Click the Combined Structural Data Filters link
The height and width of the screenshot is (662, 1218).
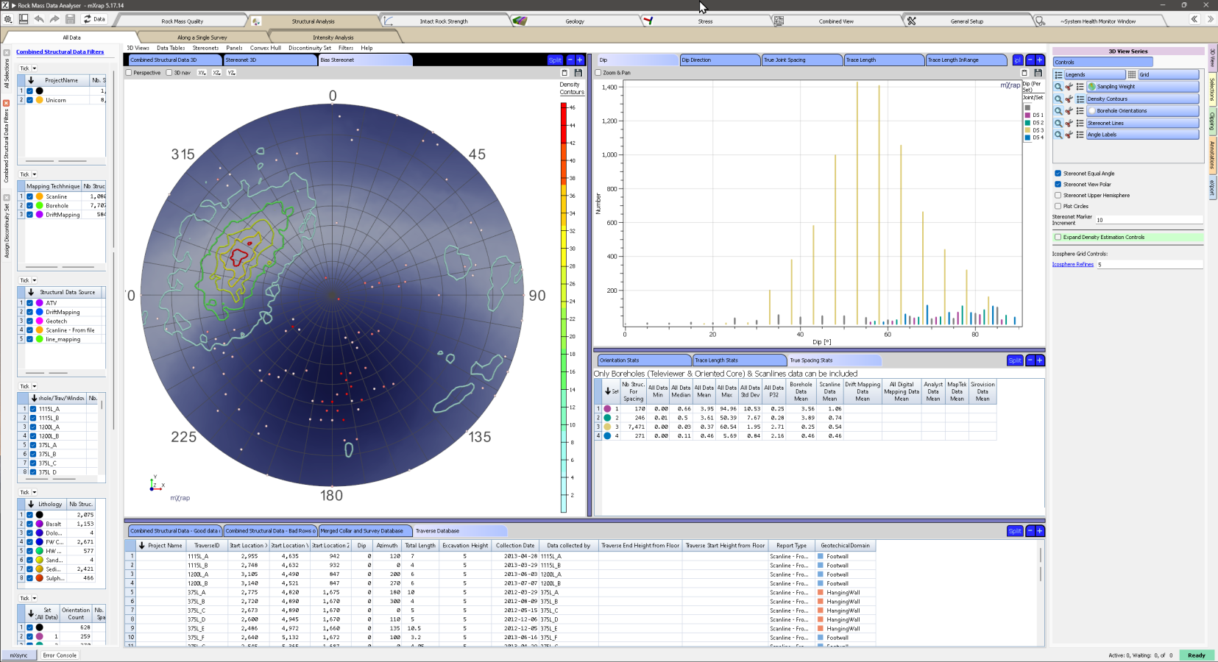tap(60, 52)
